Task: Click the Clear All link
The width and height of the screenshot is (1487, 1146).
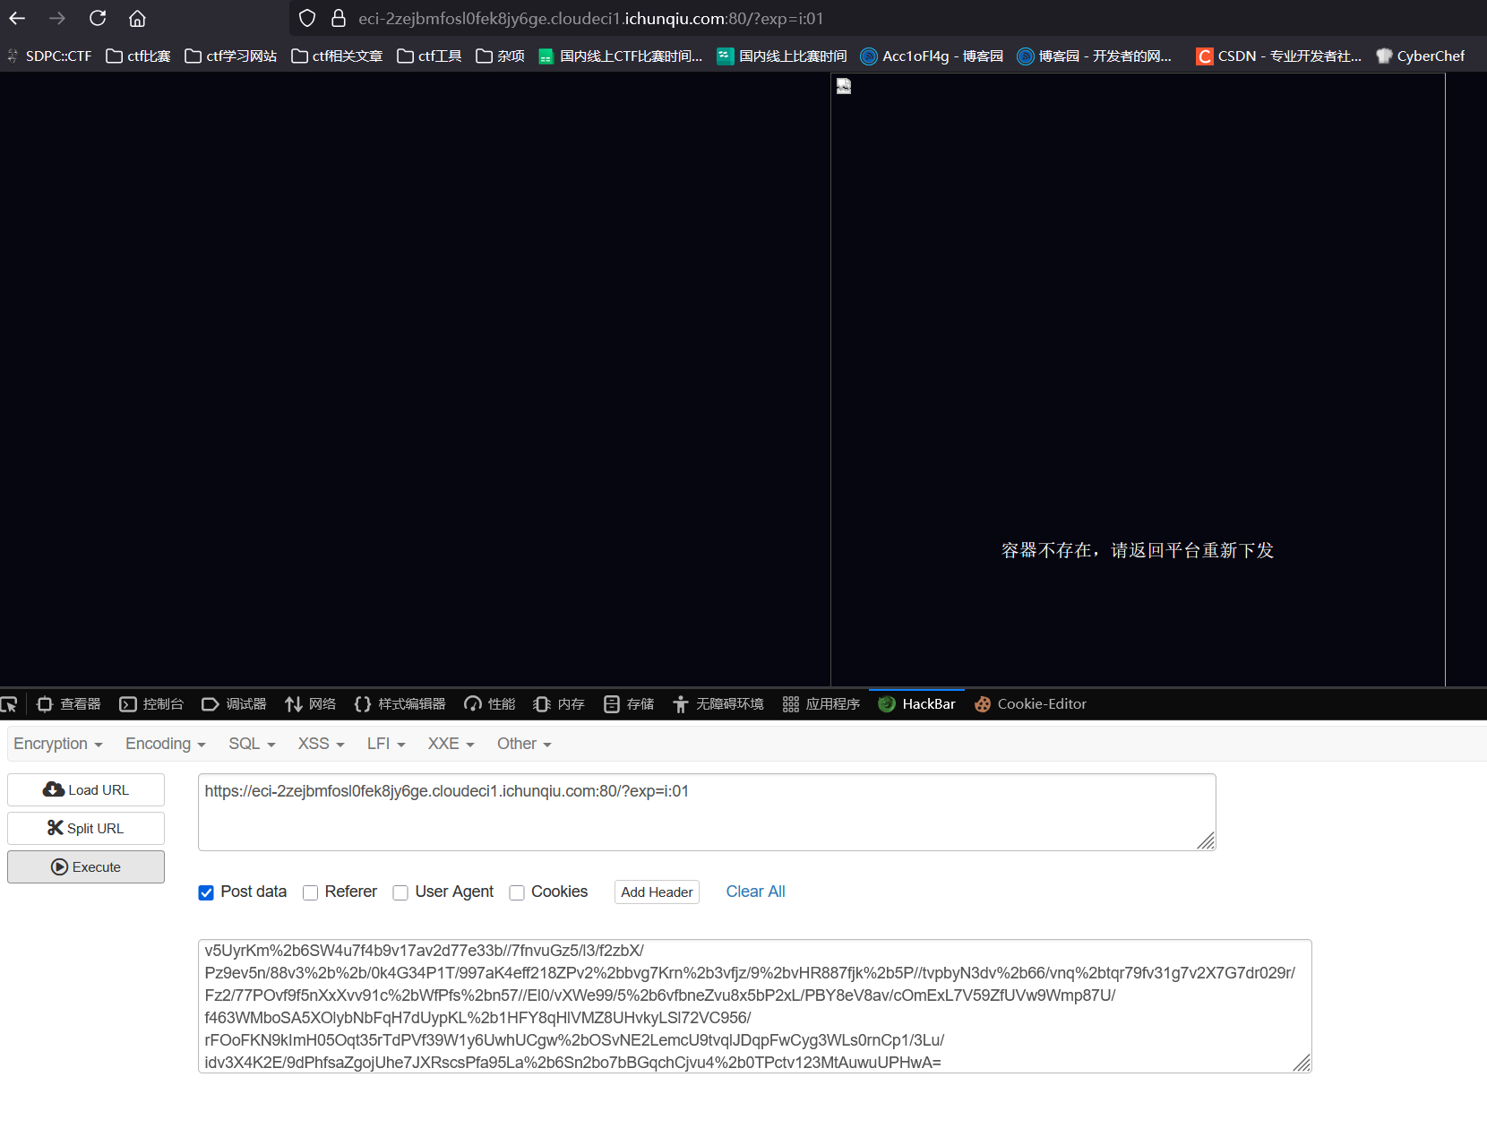Action: point(754,892)
